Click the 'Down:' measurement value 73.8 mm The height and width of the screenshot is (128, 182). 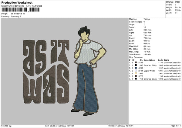point(147,38)
